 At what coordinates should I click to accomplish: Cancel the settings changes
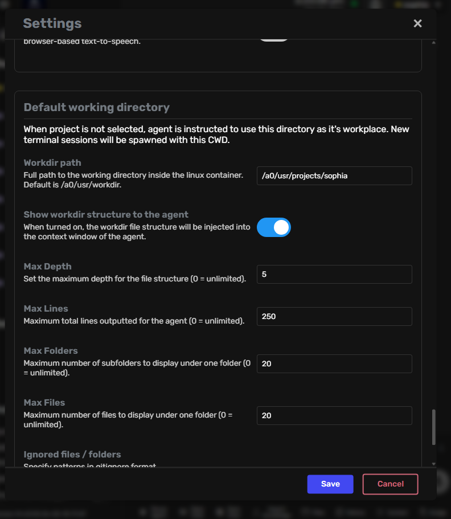click(x=390, y=484)
